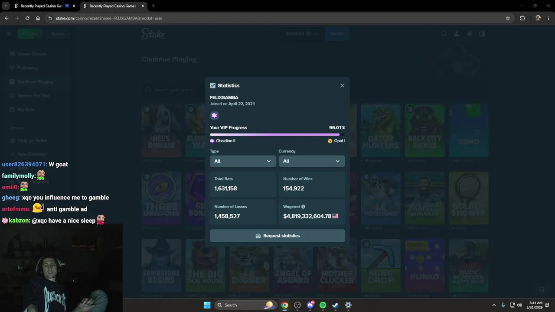Show hidden system tray icons
Image resolution: width=555 pixels, height=312 pixels.
pyautogui.click(x=494, y=305)
